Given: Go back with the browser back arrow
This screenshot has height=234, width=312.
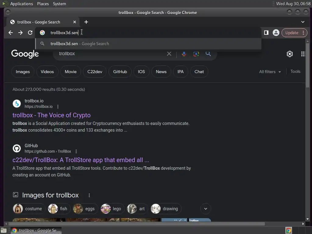Looking at the screenshot, I should click(11, 33).
